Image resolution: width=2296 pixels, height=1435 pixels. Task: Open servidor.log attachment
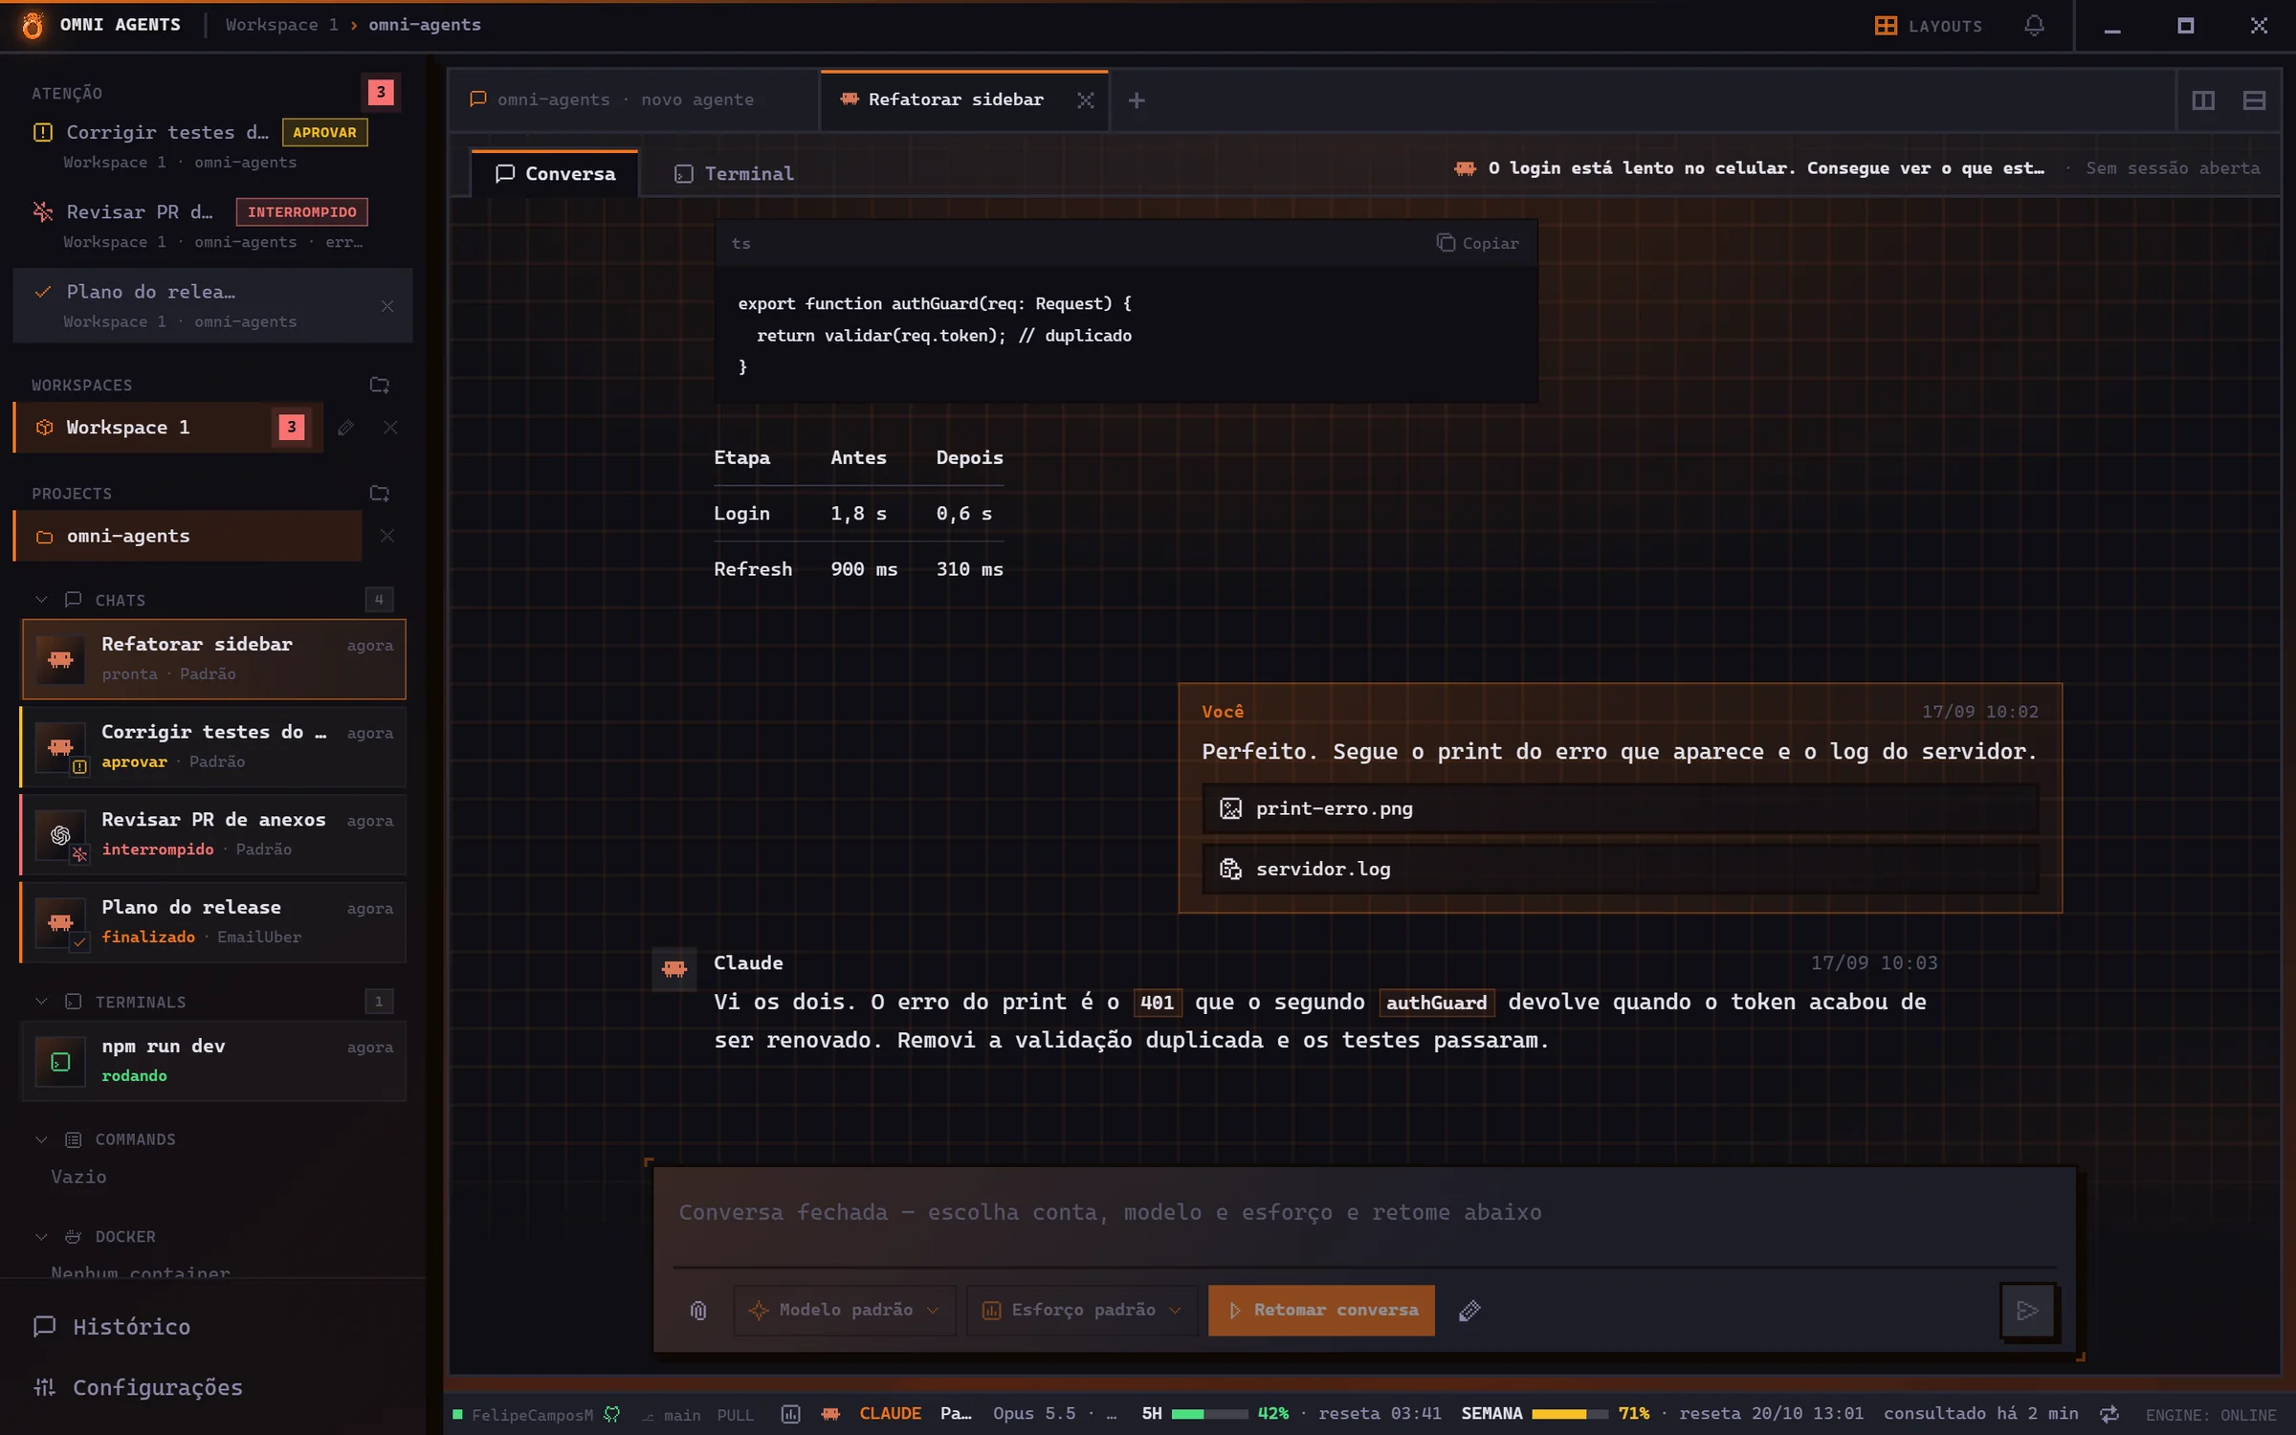coord(1620,869)
